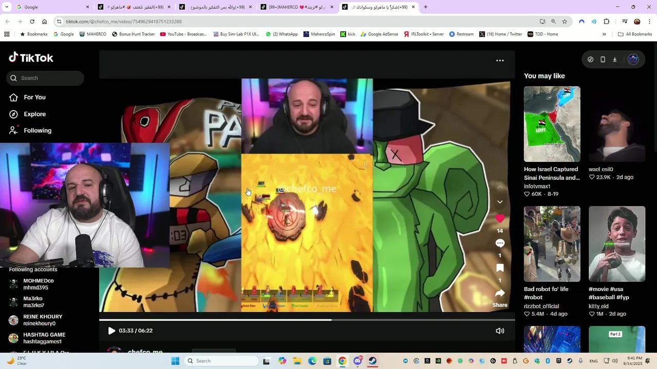
Task: Open the Bonus Hunt Tracker bookmark
Action: click(132, 34)
